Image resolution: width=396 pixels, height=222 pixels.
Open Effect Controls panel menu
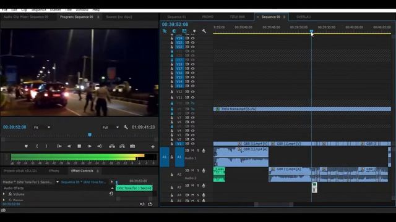[x=98, y=171]
